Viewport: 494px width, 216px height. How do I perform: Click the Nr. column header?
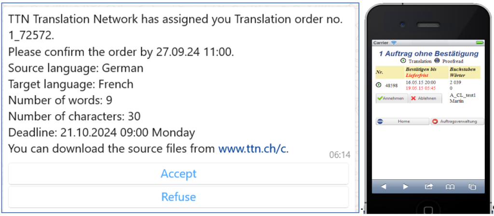point(380,72)
